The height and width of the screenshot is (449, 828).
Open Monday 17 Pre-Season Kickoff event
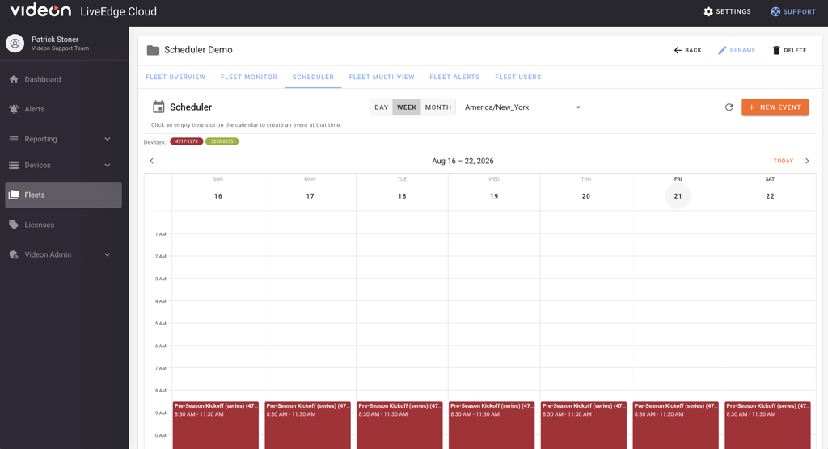tap(307, 426)
